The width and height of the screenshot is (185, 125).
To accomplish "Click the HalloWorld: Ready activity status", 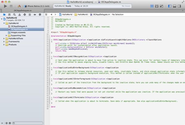I will point(63,6).
